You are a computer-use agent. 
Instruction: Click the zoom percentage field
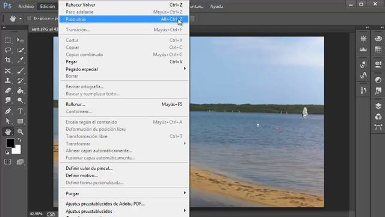pyautogui.click(x=36, y=214)
